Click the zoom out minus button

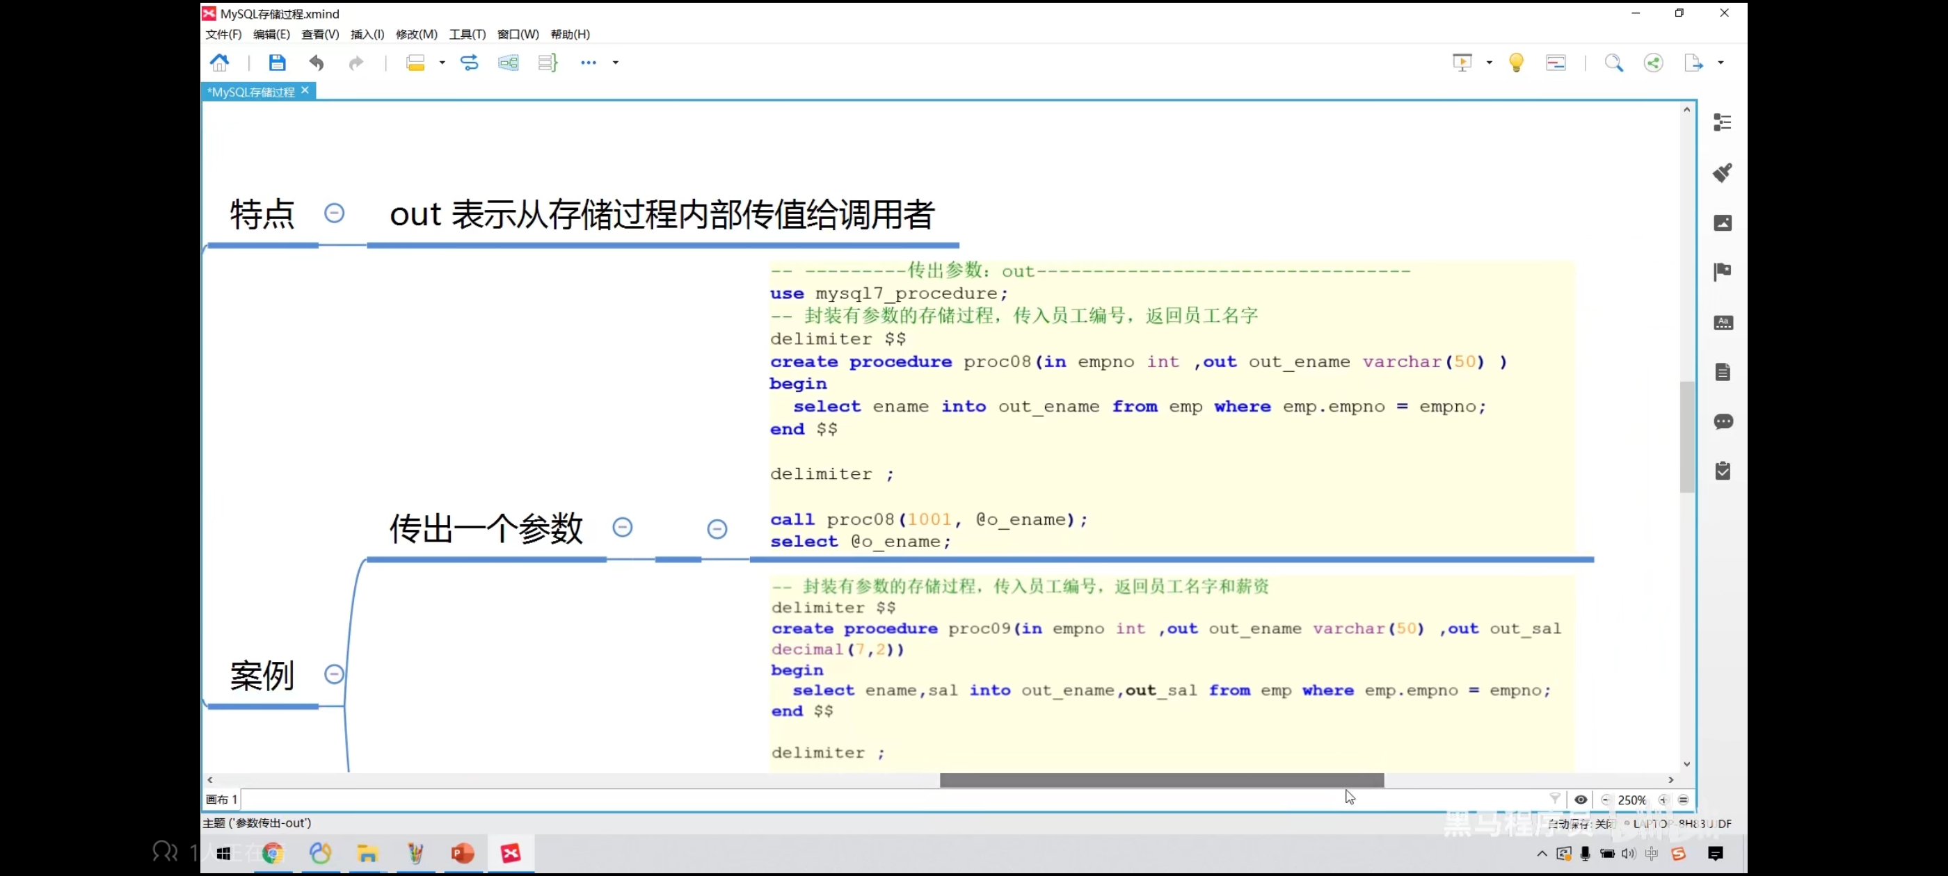click(x=1606, y=799)
